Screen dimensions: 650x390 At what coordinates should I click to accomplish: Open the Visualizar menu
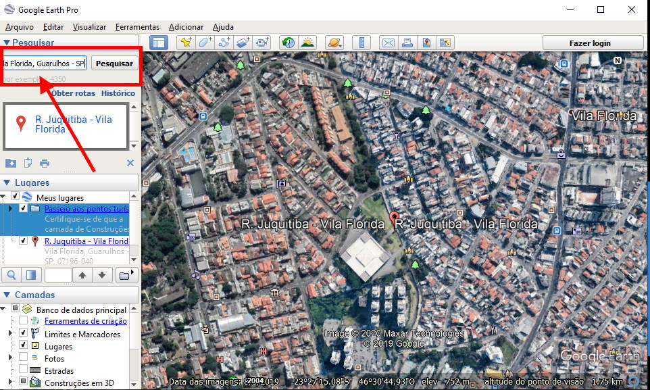[90, 27]
